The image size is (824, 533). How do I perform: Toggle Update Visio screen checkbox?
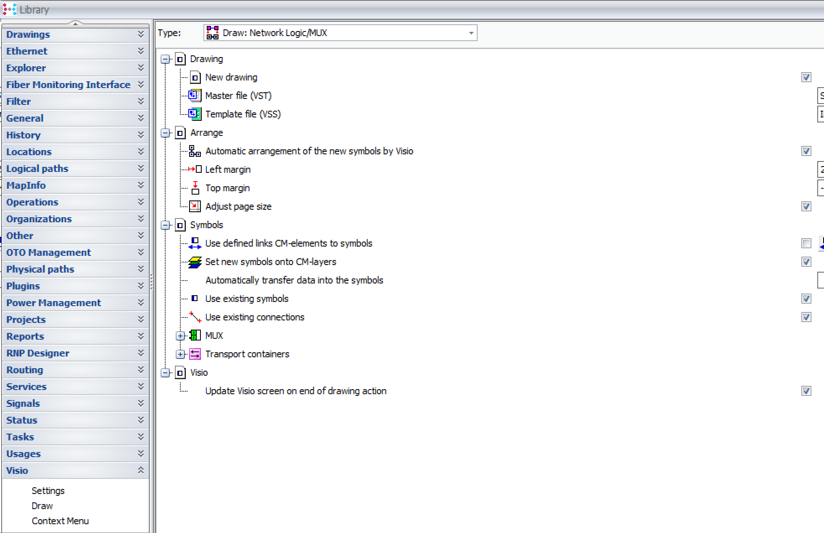[x=806, y=391]
